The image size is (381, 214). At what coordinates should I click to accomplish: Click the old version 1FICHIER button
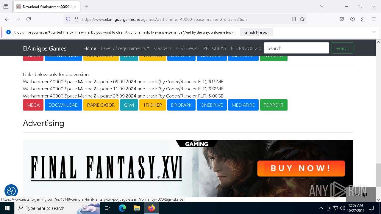tap(152, 105)
